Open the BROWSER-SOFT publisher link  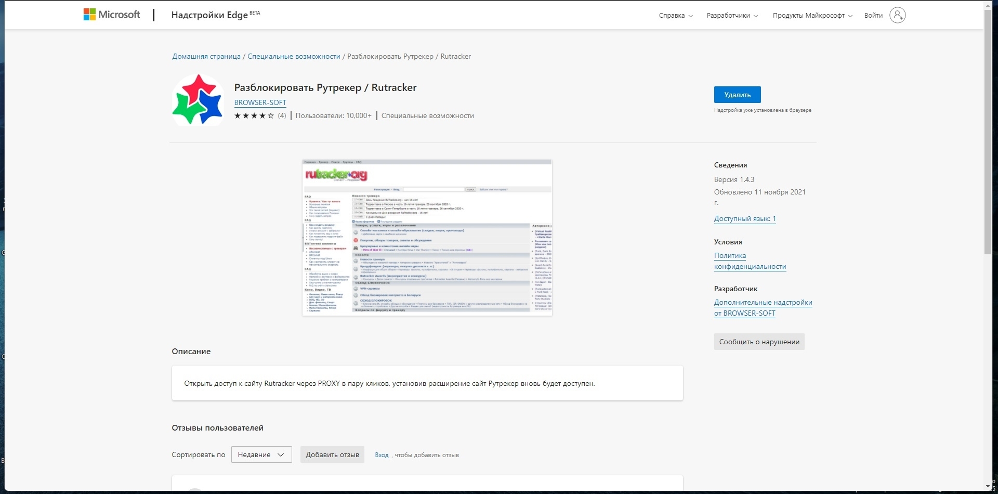pyautogui.click(x=260, y=102)
